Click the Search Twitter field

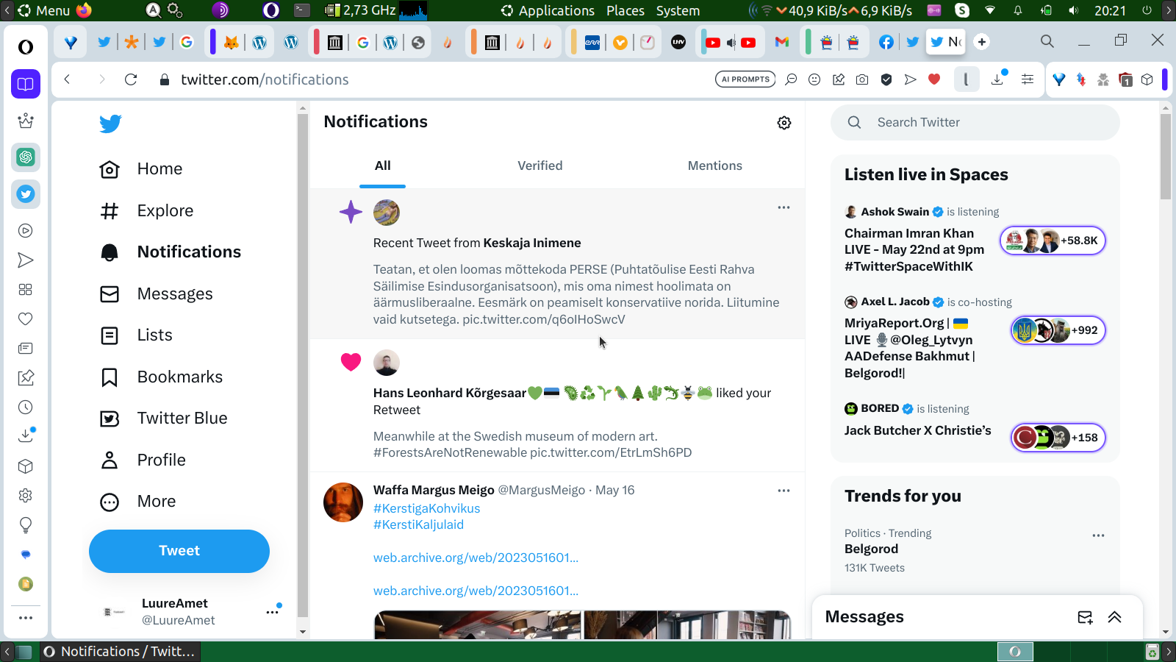975,122
